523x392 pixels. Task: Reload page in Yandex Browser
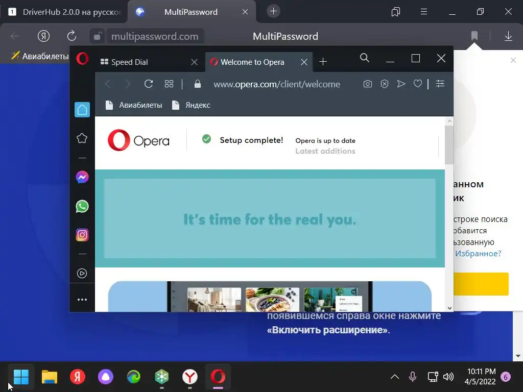coord(72,36)
